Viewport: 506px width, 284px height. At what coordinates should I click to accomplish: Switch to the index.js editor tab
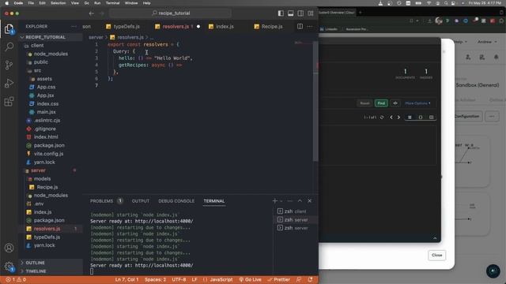pos(221,26)
